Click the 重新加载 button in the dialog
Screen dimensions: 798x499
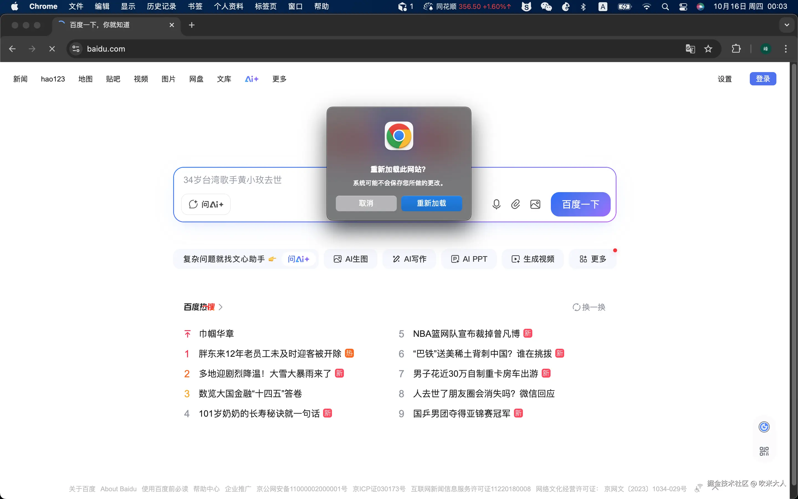pos(431,203)
